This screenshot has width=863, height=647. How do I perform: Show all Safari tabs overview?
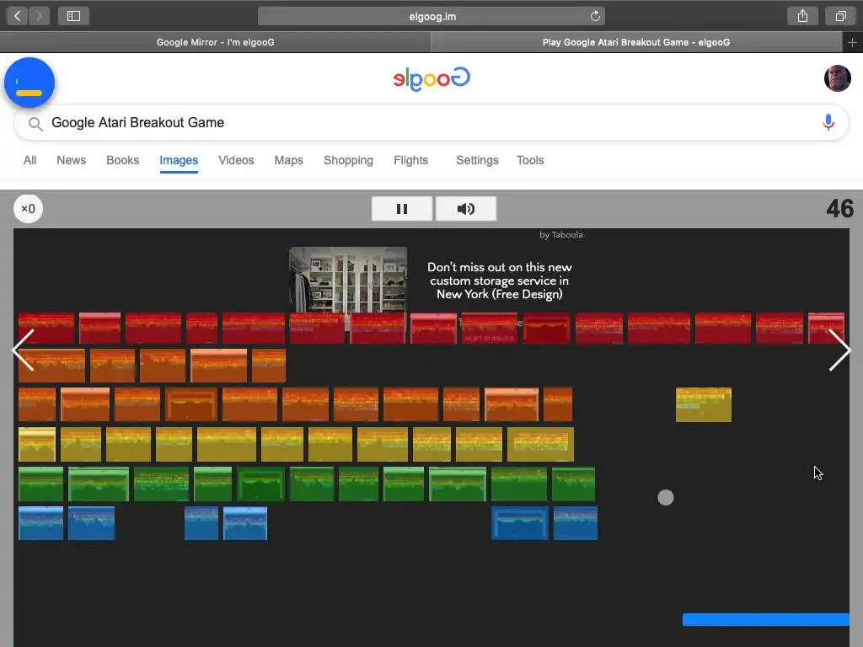(840, 16)
